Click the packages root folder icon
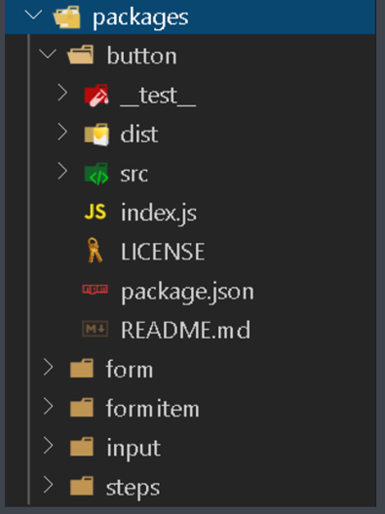Viewport: 385px width, 514px height. [67, 17]
